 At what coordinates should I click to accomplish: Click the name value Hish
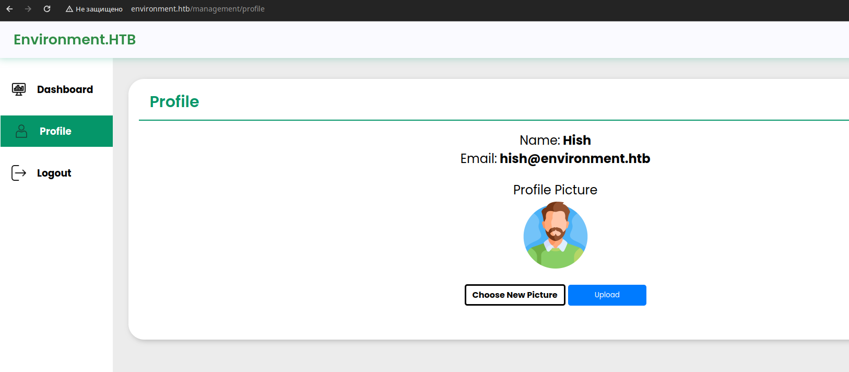click(x=577, y=140)
